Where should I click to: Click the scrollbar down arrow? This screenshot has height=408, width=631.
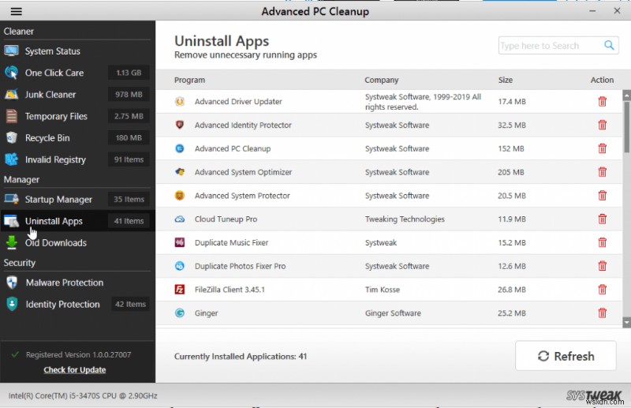pos(626,322)
